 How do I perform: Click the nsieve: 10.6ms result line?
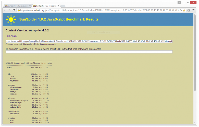tap(29, 94)
